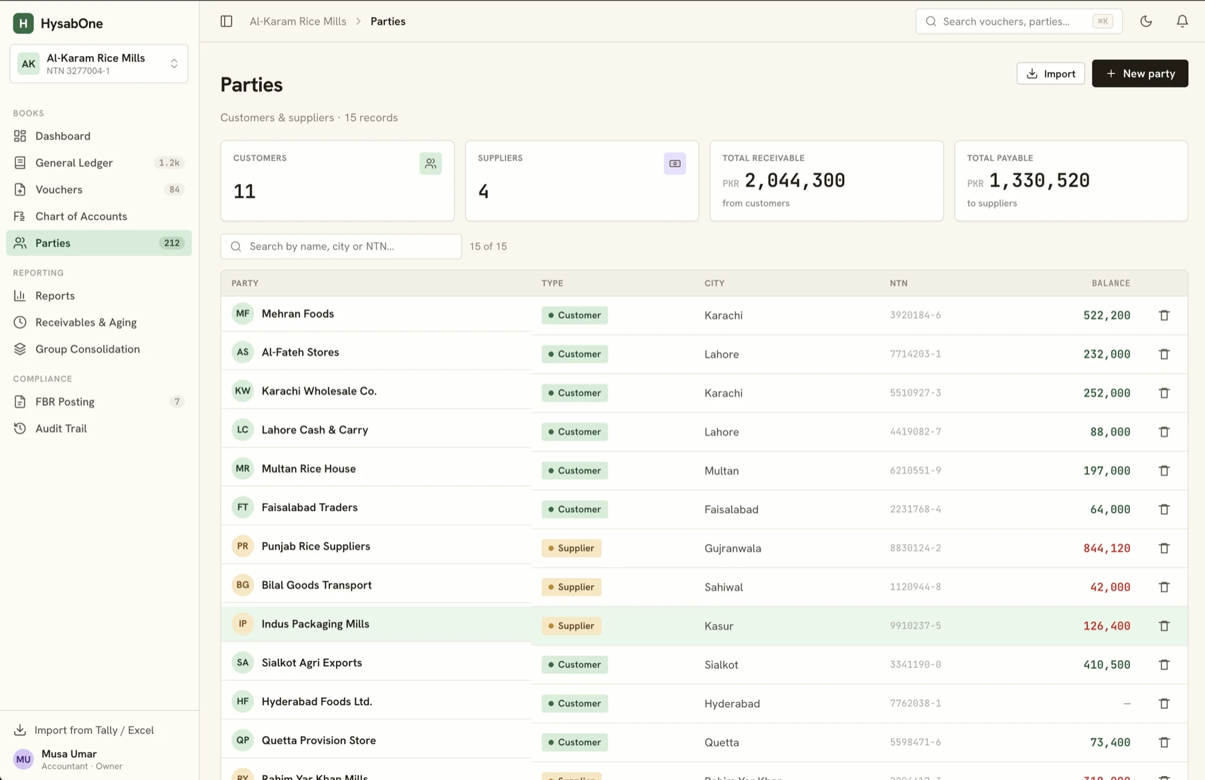Click the Supplier badge on Bilal Goods Transport row
The height and width of the screenshot is (780, 1205).
[571, 587]
